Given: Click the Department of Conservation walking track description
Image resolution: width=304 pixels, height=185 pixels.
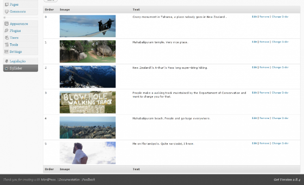Looking at the screenshot, I should pyautogui.click(x=189, y=95).
